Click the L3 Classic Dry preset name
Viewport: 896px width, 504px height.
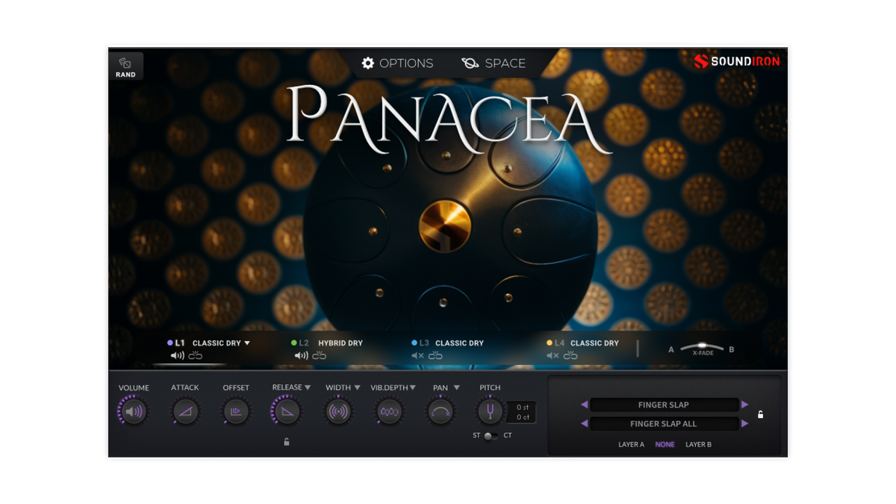point(459,343)
